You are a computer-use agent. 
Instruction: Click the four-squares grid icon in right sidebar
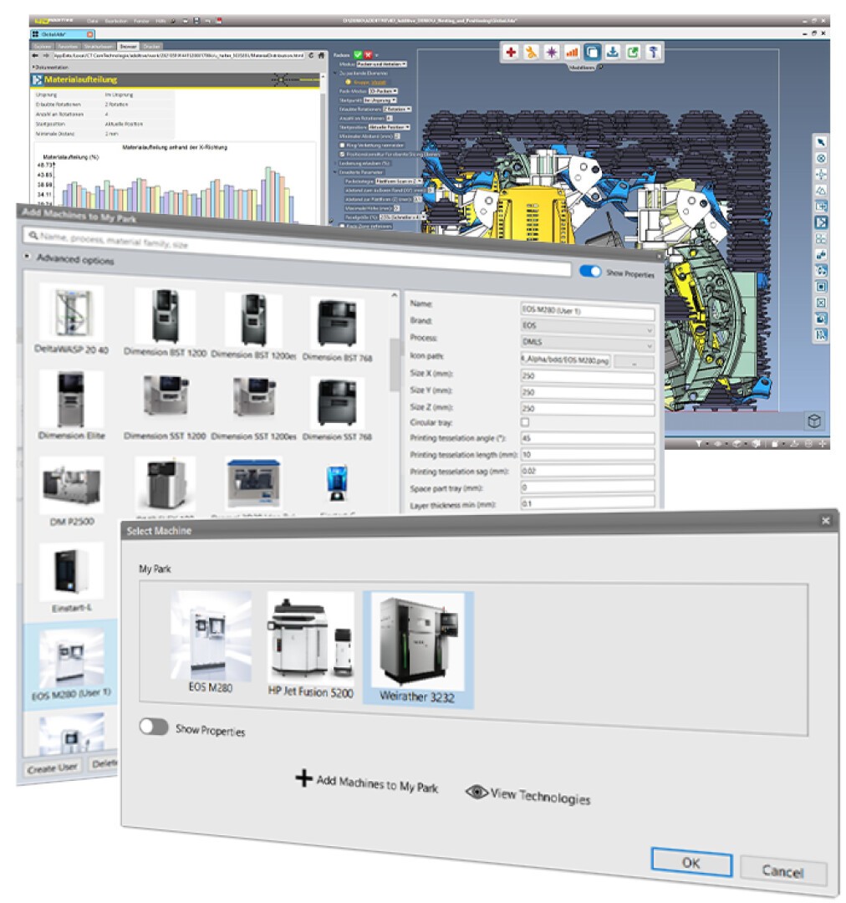pos(821,238)
